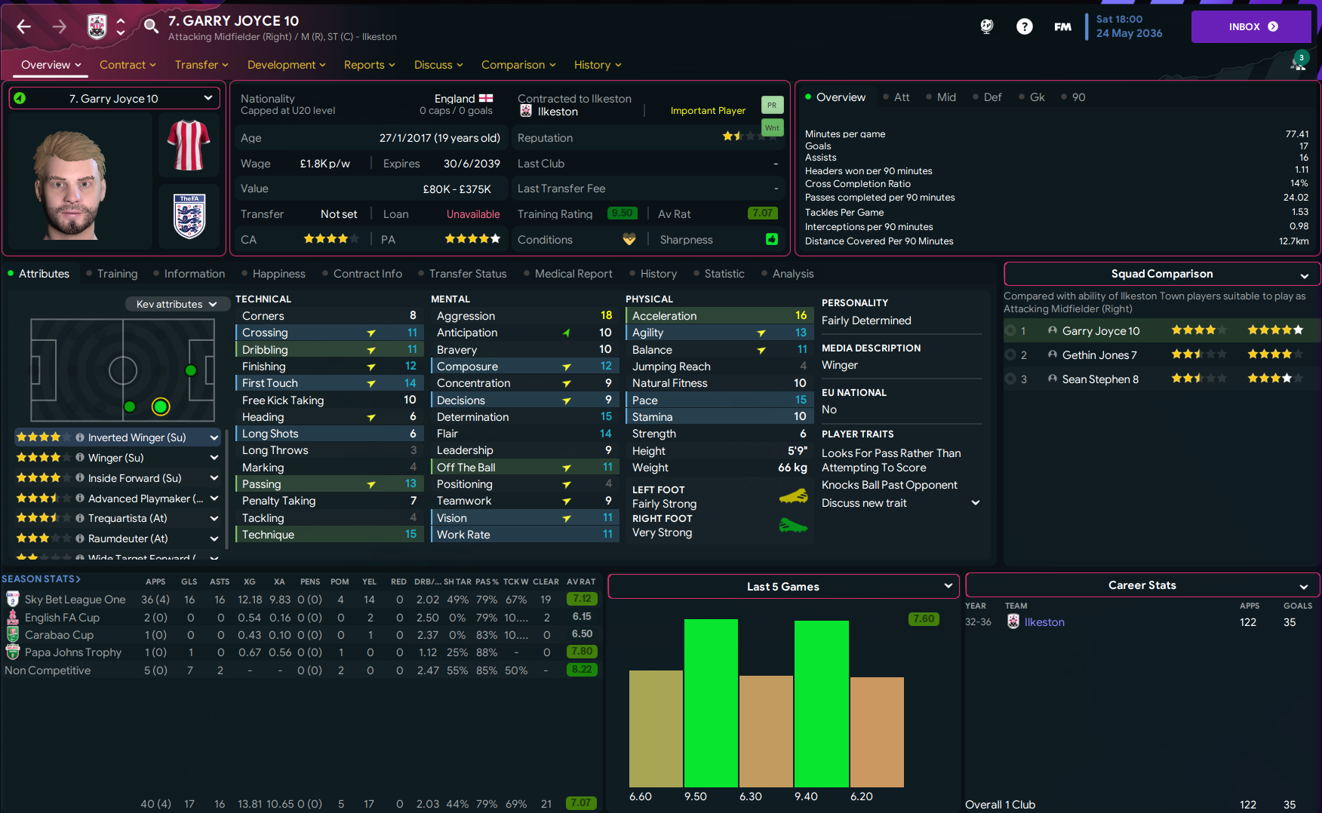Click the club switcher up-down arrows
1322x813 pixels.
point(121,27)
